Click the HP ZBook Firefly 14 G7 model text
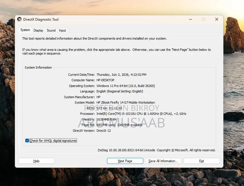Viewport: 244px width, 186px height. (x=126, y=102)
